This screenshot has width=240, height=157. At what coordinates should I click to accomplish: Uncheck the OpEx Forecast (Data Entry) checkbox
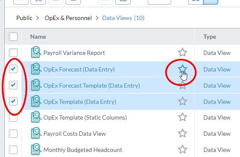(x=13, y=69)
